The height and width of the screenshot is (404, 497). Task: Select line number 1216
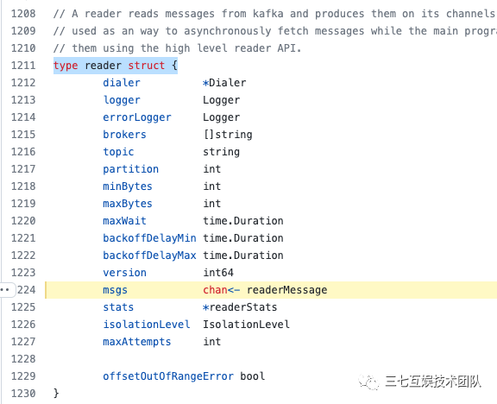pyautogui.click(x=23, y=152)
